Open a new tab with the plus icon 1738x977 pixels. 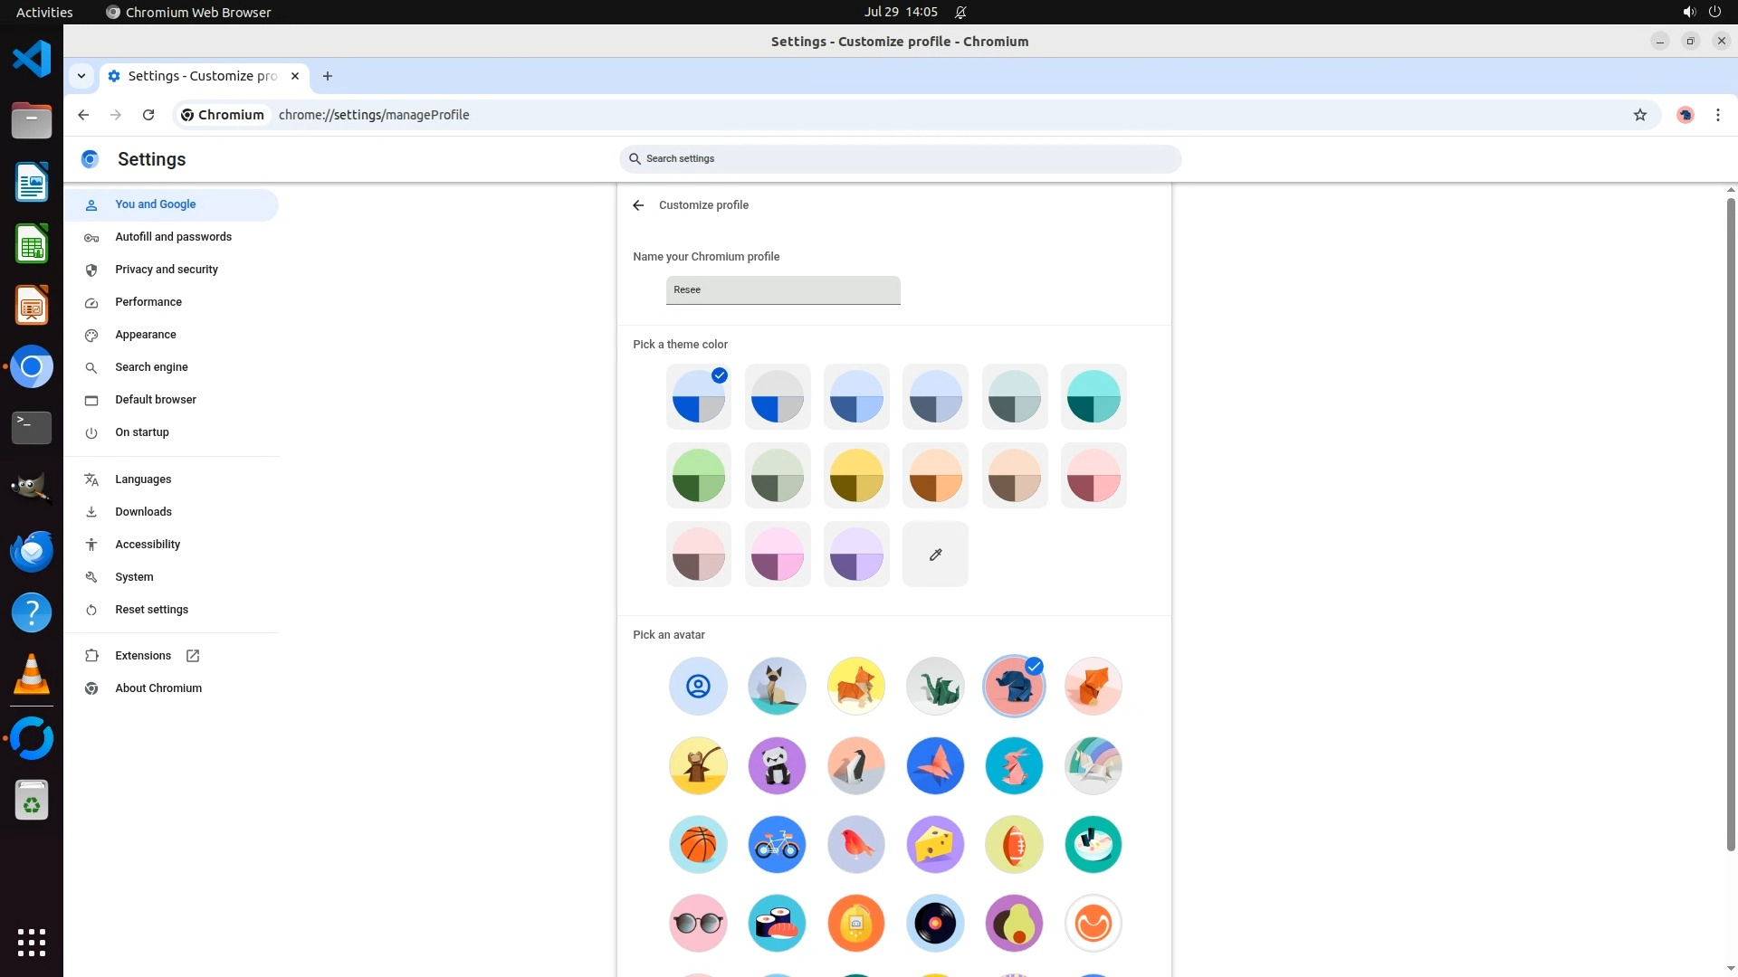328,76
